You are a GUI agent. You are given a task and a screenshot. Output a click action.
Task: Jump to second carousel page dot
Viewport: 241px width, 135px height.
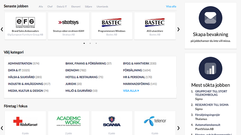tap(90, 43)
